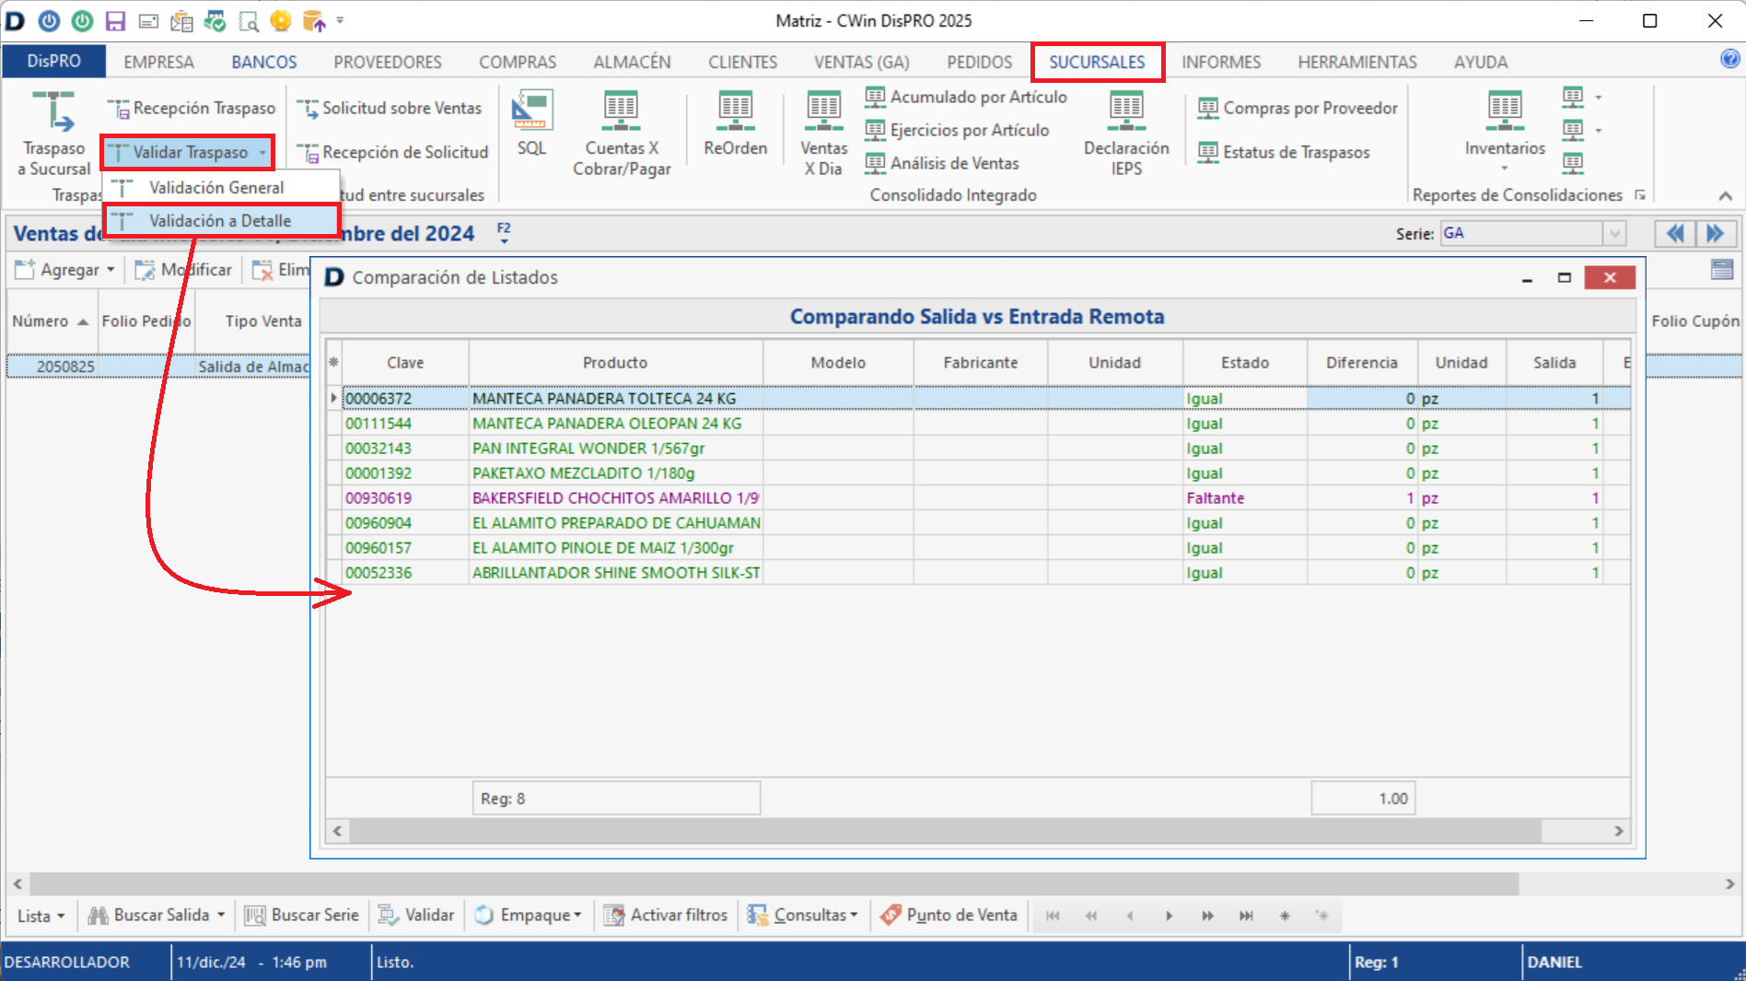Open Declaración IEPS report

(1126, 134)
